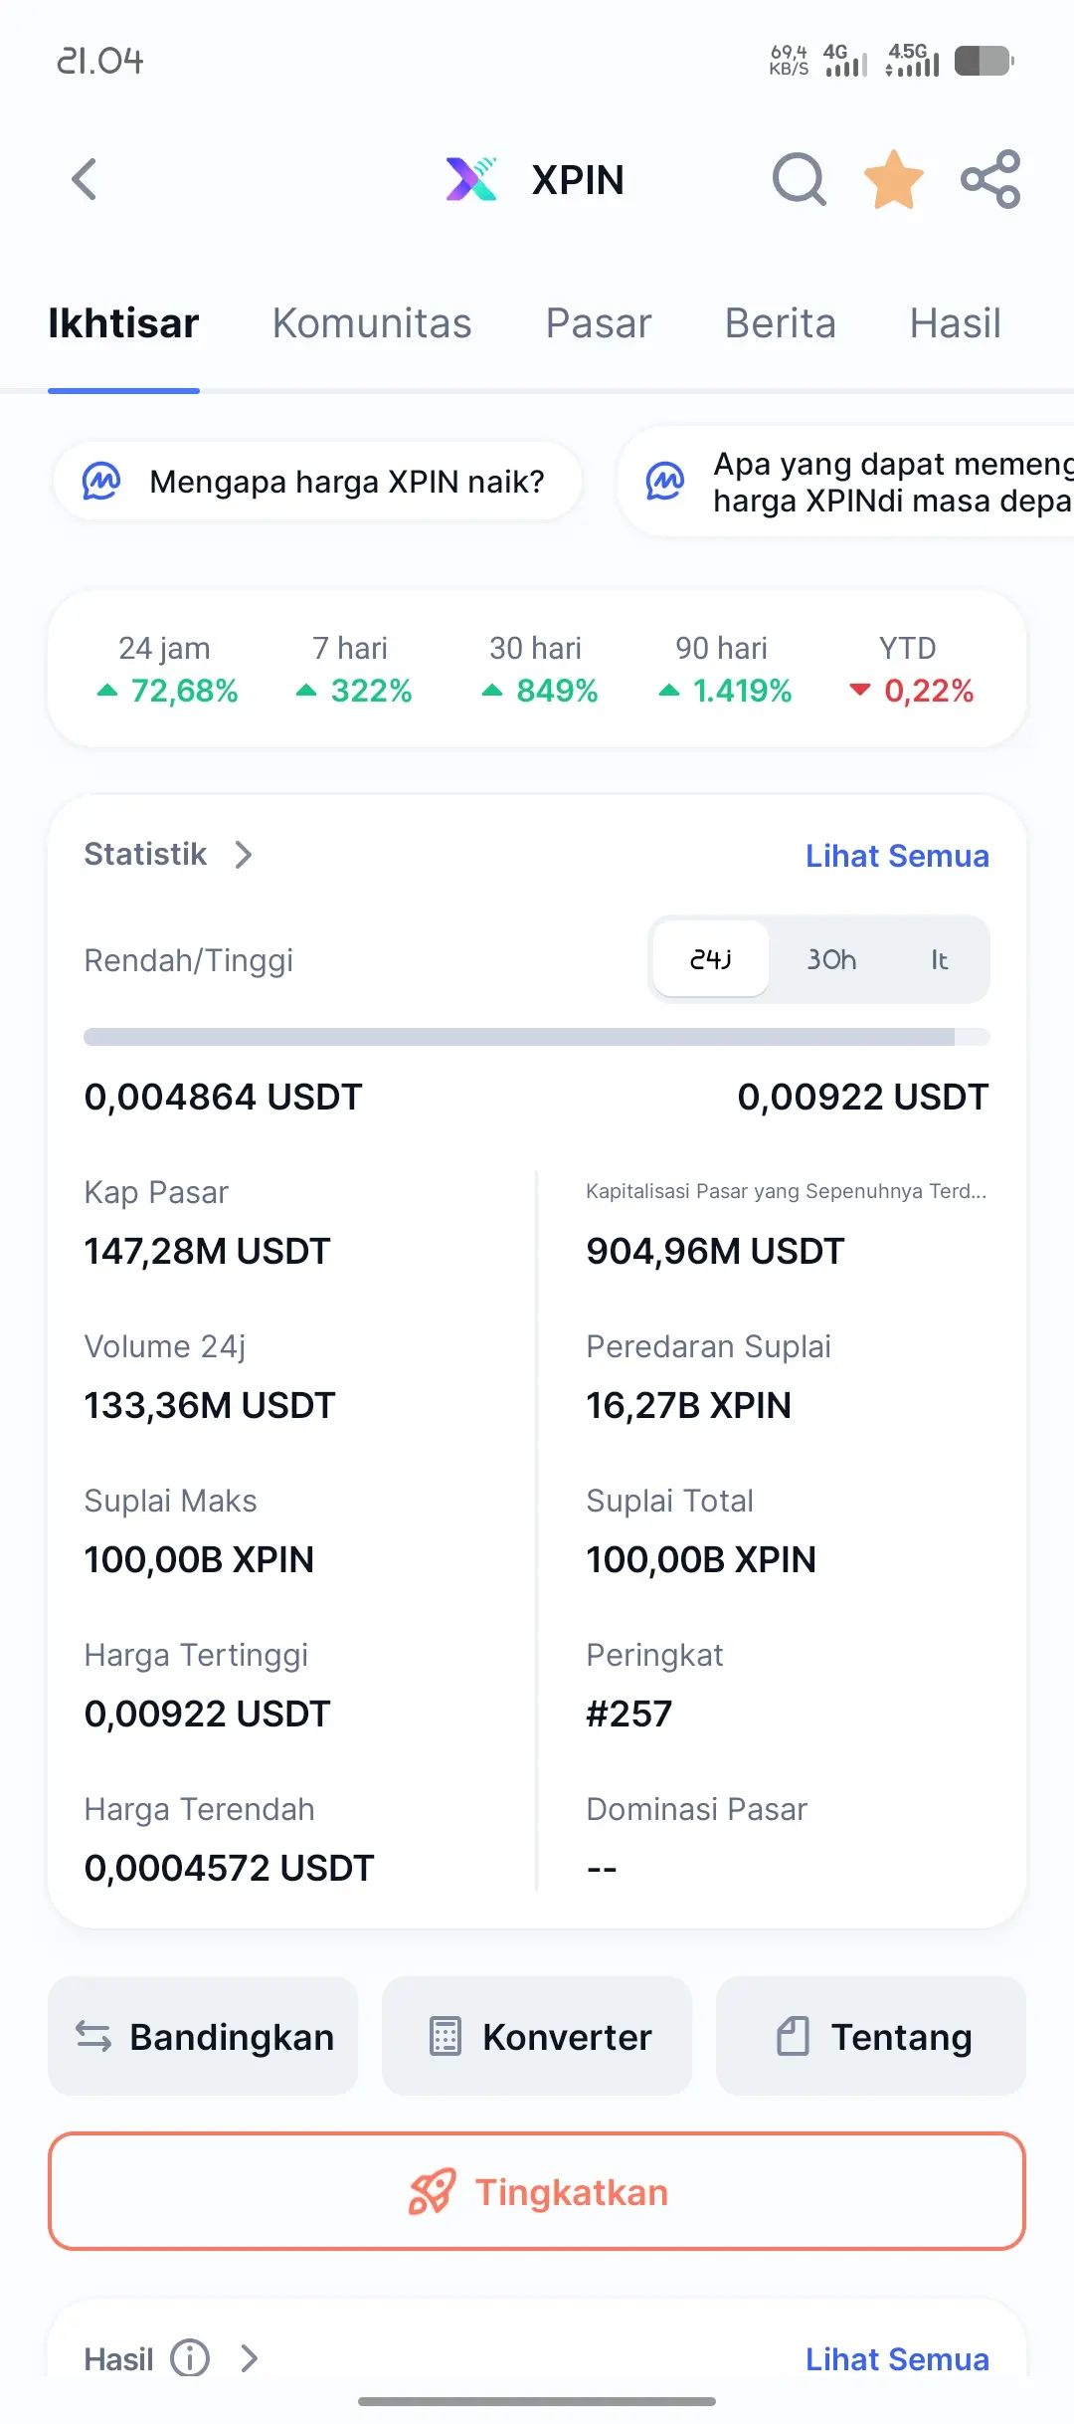The width and height of the screenshot is (1074, 2424).
Task: Tap the calculator icon on Konverter
Action: click(445, 2036)
